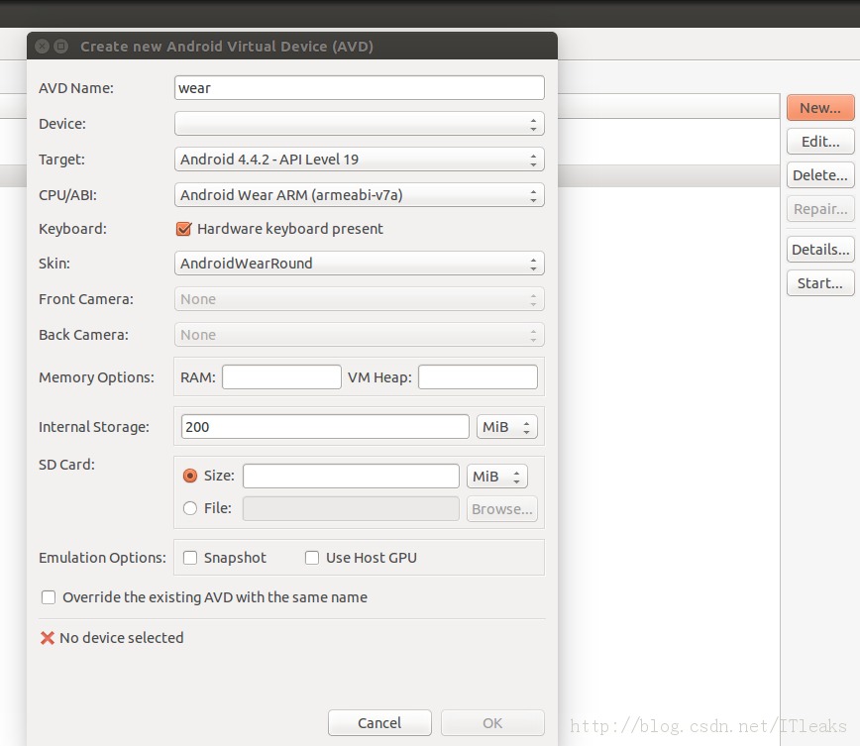Image resolution: width=860 pixels, height=746 pixels.
Task: Open the Internal Storage MiB unit dropdown
Action: (x=507, y=427)
